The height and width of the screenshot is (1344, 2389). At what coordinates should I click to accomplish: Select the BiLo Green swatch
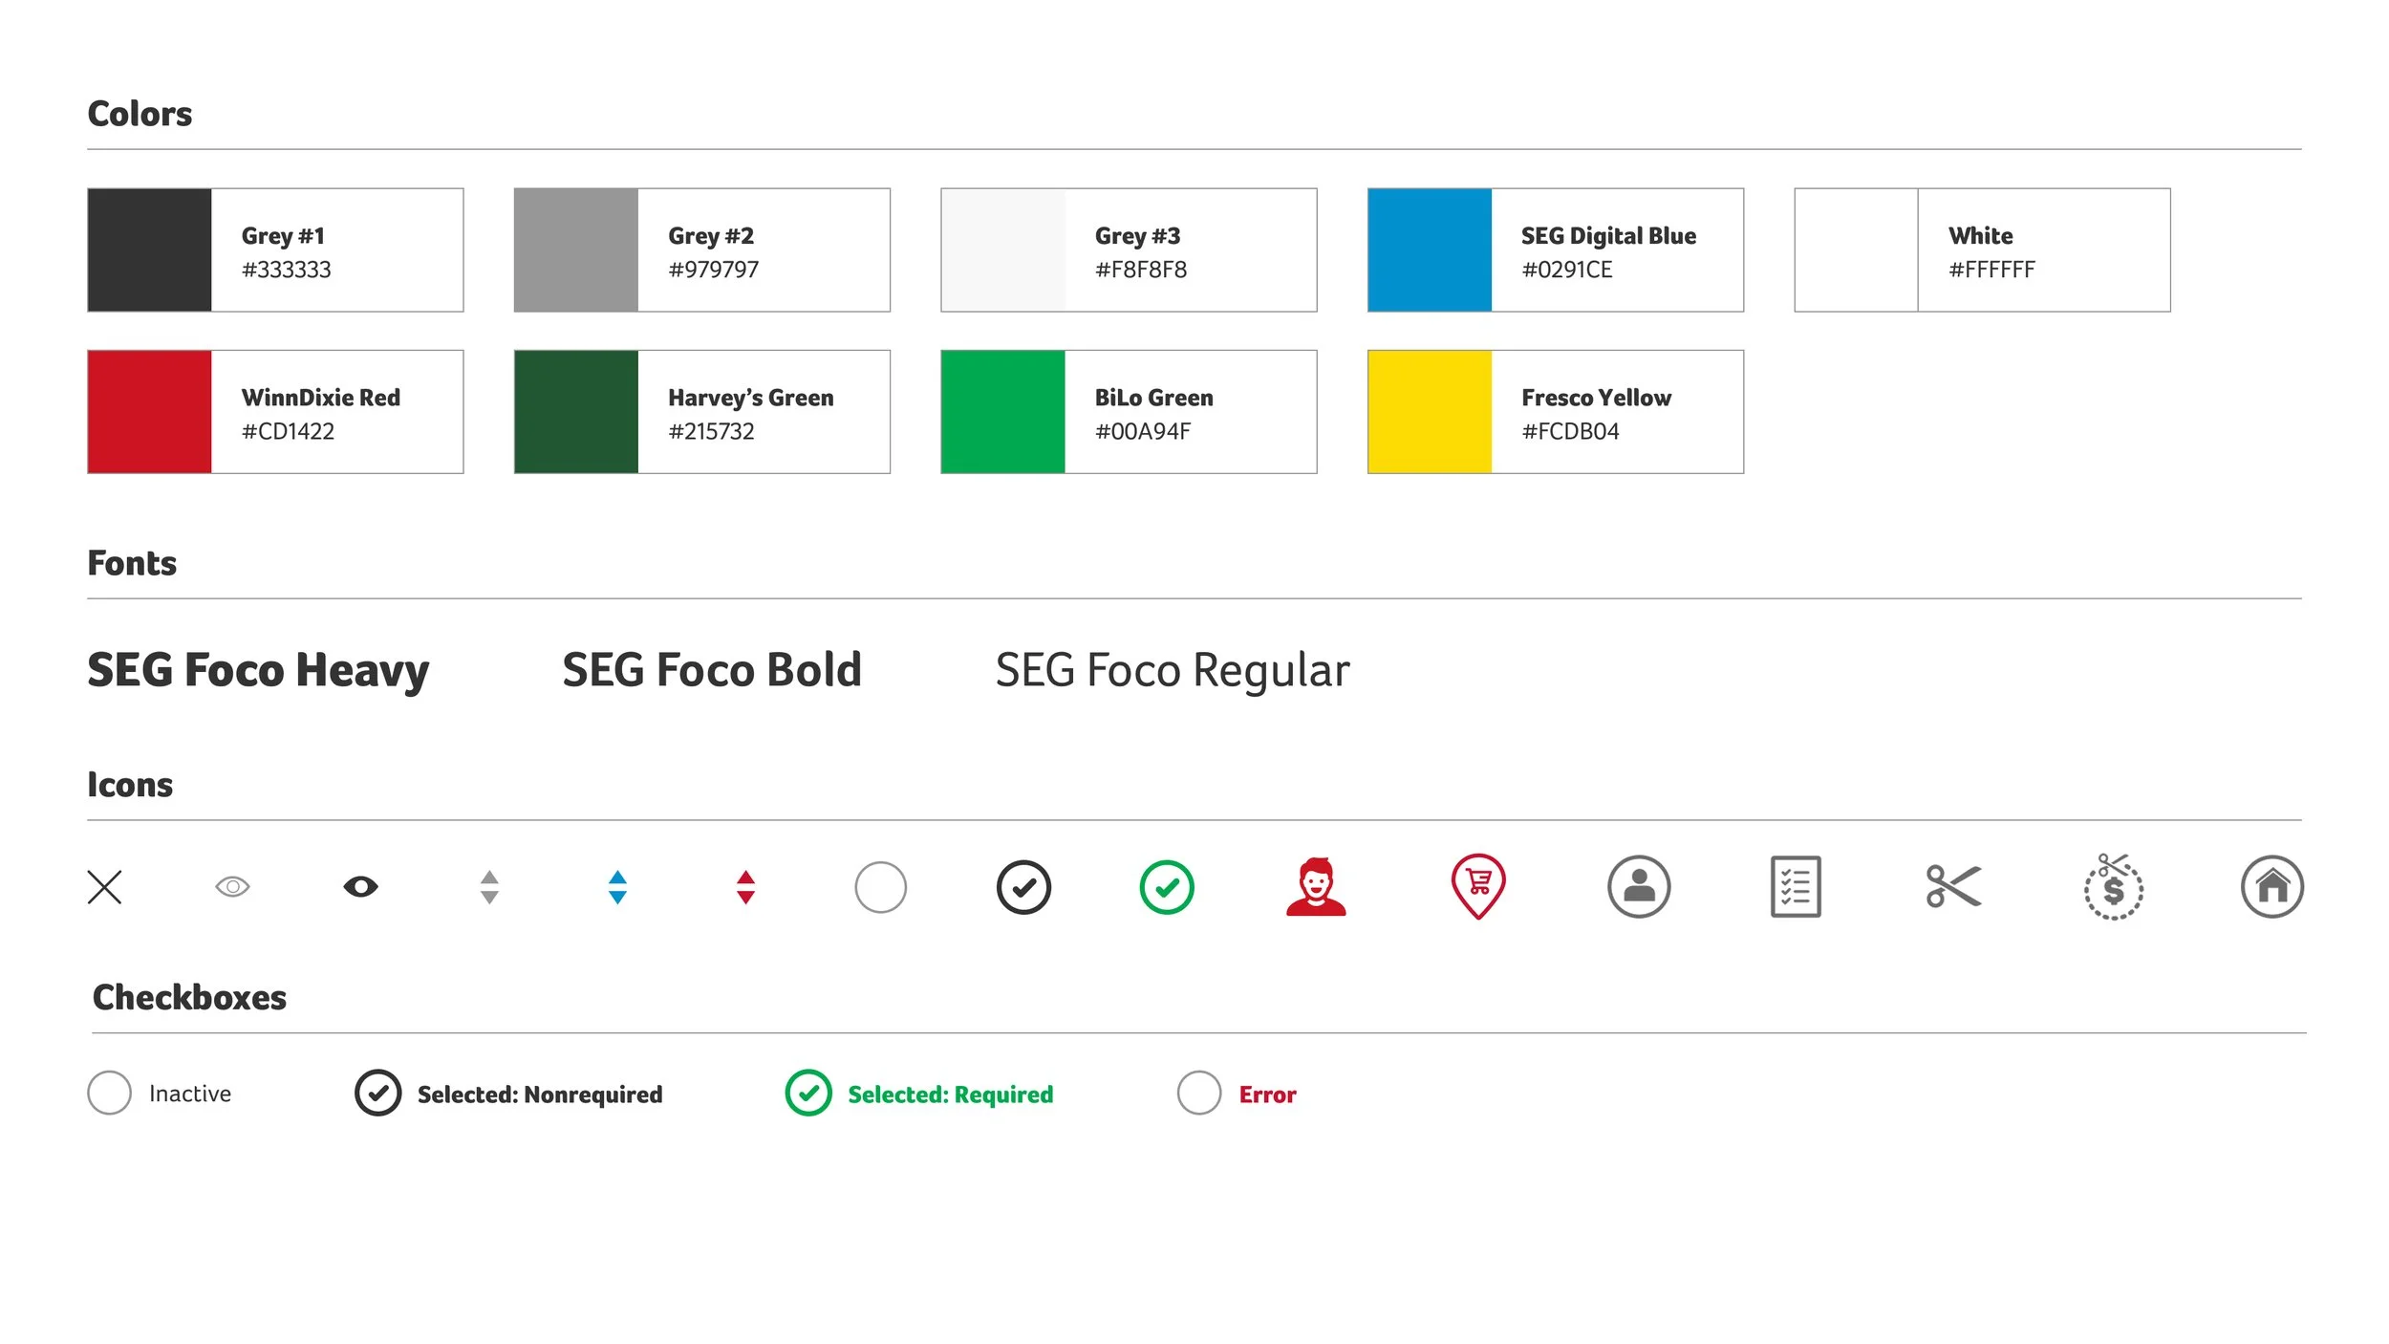(1003, 411)
